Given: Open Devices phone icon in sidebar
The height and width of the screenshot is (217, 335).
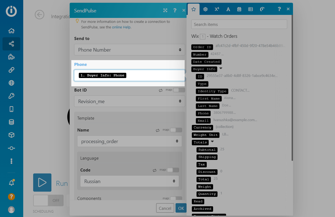Looking at the screenshot, I should click(x=11, y=109).
